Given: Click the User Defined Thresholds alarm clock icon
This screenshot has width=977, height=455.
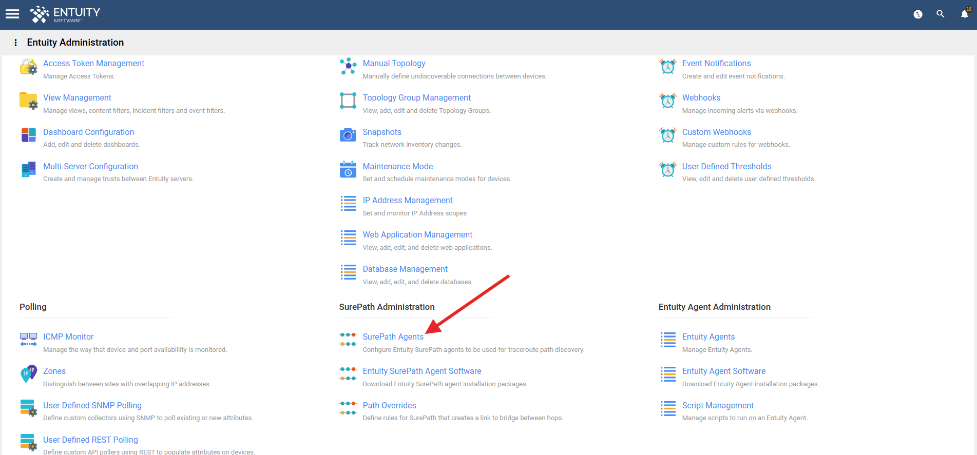Looking at the screenshot, I should coord(667,169).
